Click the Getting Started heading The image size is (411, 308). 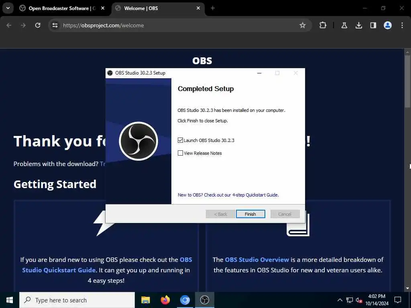pos(55,184)
